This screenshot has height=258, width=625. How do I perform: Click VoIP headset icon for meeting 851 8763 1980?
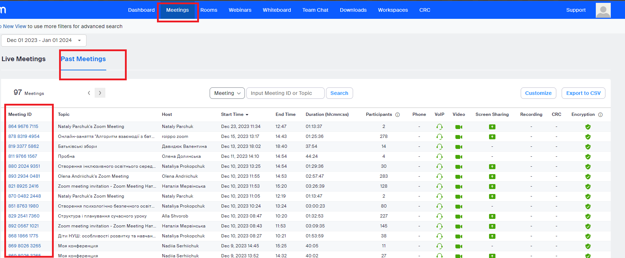[x=440, y=206]
